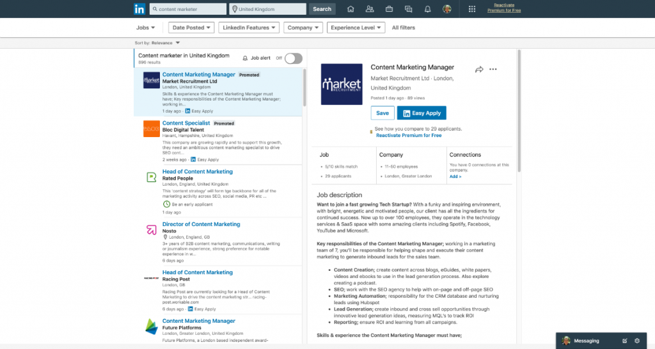Toggle the Job alert switch on
The width and height of the screenshot is (655, 349).
(293, 58)
